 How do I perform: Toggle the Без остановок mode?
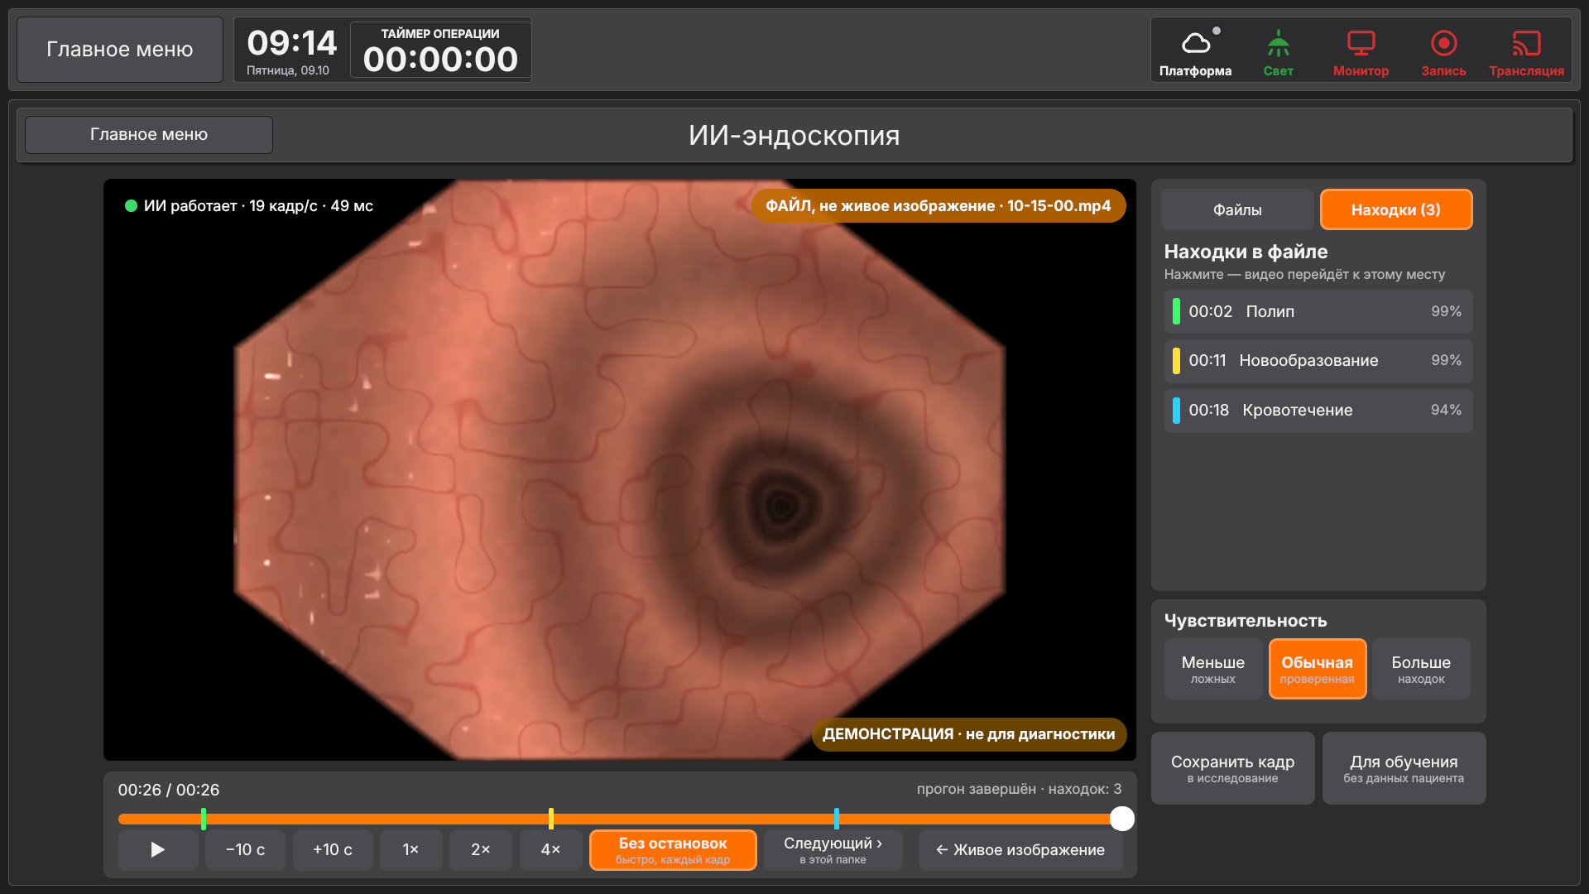(x=673, y=850)
